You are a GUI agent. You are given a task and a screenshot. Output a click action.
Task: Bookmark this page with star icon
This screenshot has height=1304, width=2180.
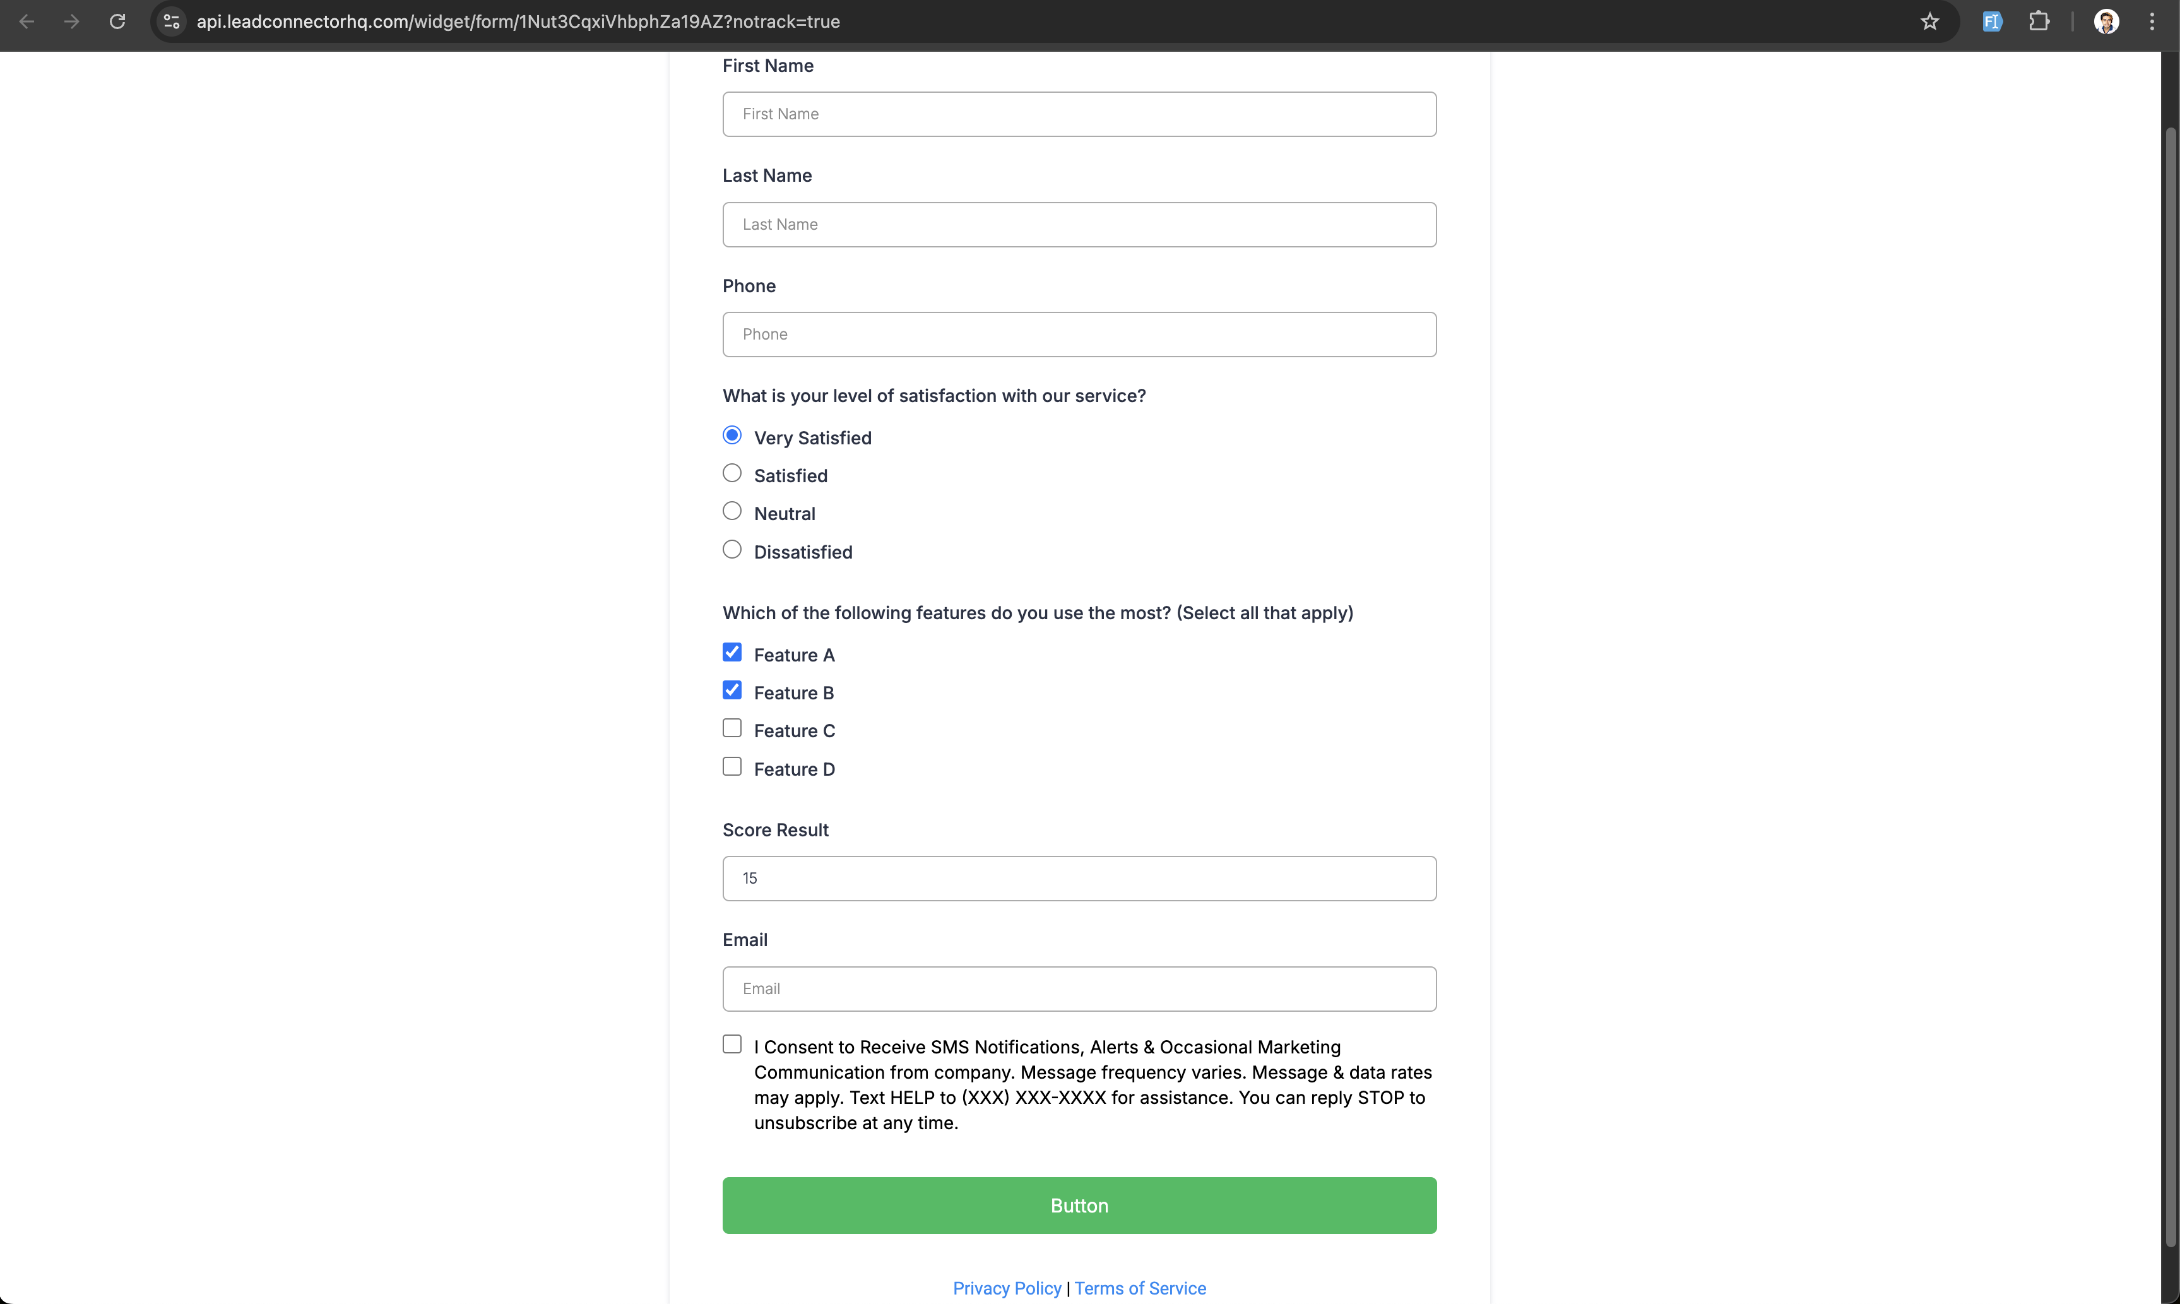coord(1929,21)
